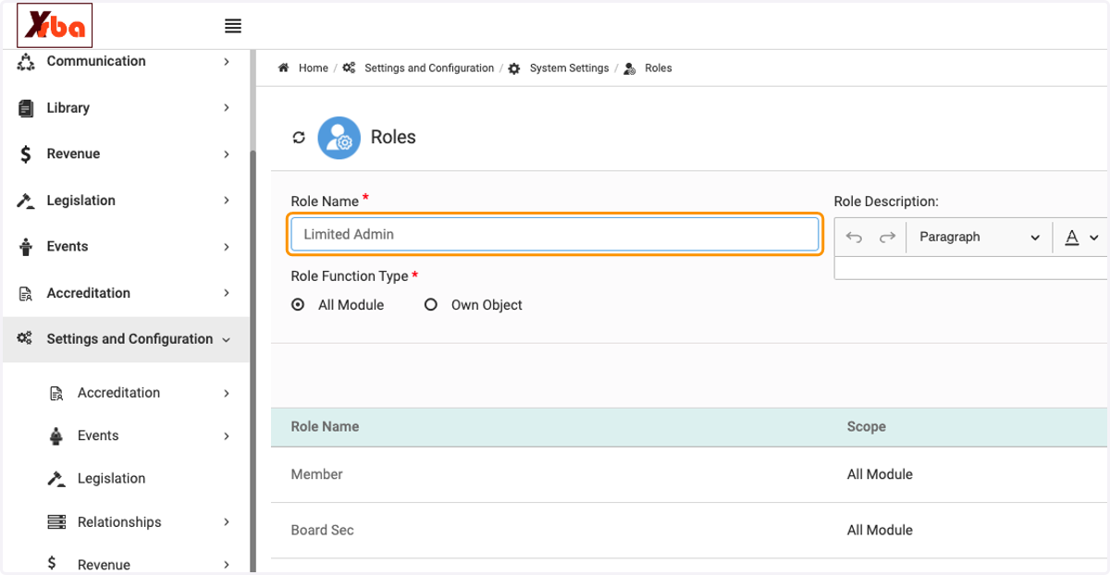Click the Xrba logo
The width and height of the screenshot is (1110, 575).
[x=55, y=27]
